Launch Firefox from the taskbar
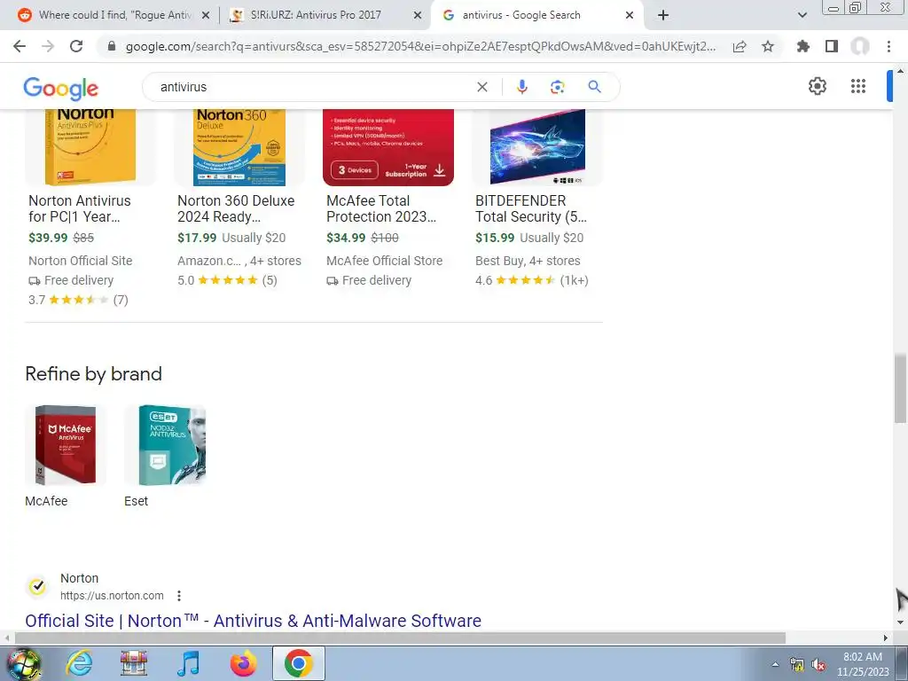 click(243, 663)
